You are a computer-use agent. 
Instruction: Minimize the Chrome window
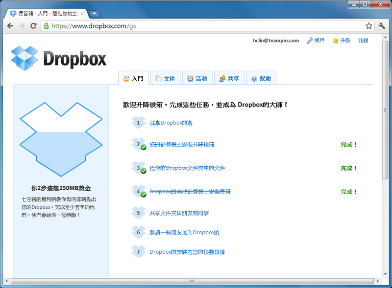[x=354, y=4]
